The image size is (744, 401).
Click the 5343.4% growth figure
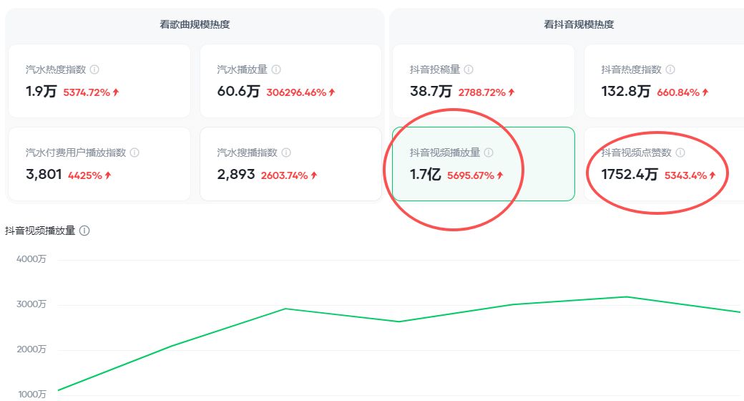(x=685, y=175)
